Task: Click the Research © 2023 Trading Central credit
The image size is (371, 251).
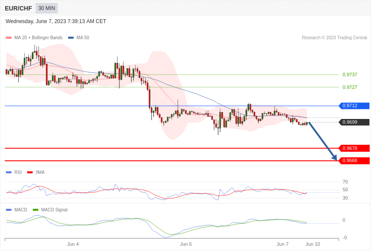Action: click(x=334, y=37)
